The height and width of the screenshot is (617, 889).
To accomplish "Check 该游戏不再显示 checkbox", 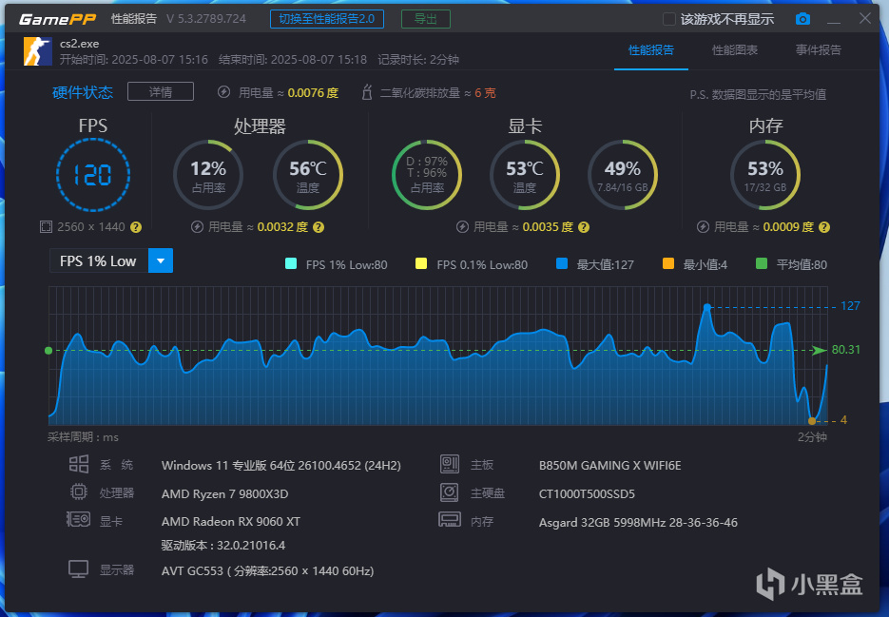I will 669,19.
